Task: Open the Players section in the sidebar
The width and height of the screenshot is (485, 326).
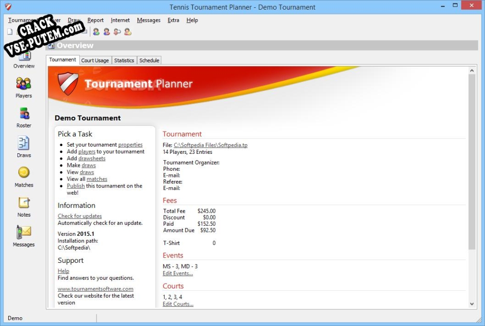Action: coord(24,87)
